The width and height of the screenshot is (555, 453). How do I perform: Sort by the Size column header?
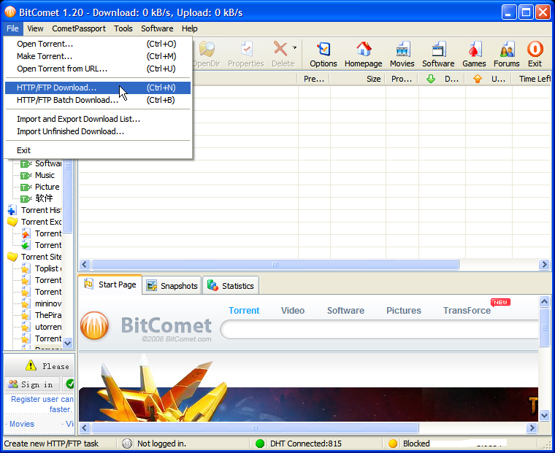click(x=359, y=79)
